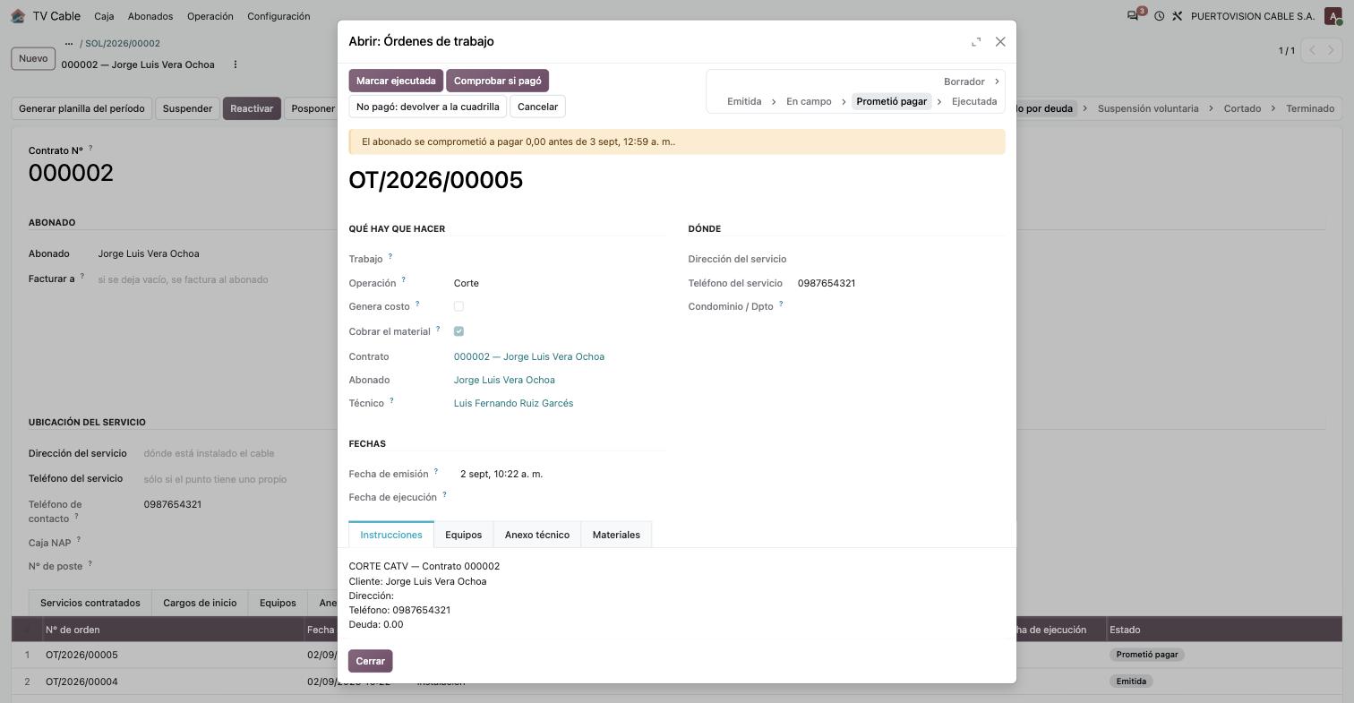The image size is (1354, 703).
Task: Switch to the Materiales tab
Action: (616, 535)
